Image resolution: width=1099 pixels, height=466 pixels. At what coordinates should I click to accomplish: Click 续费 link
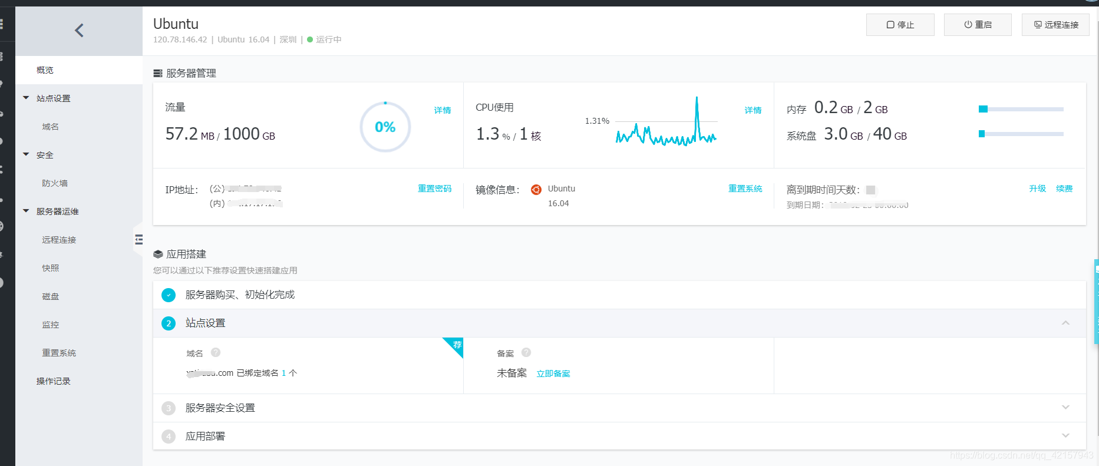(x=1064, y=189)
